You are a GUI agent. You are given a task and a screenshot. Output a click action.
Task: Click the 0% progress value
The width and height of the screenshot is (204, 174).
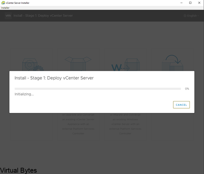(187, 89)
